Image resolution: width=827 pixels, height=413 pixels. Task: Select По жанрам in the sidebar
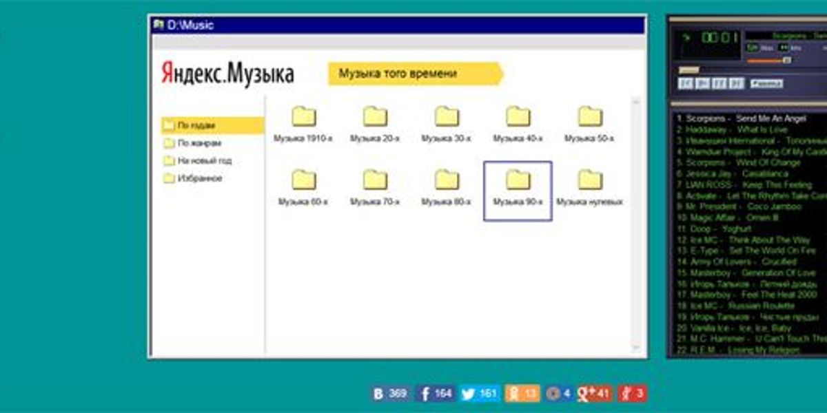193,143
